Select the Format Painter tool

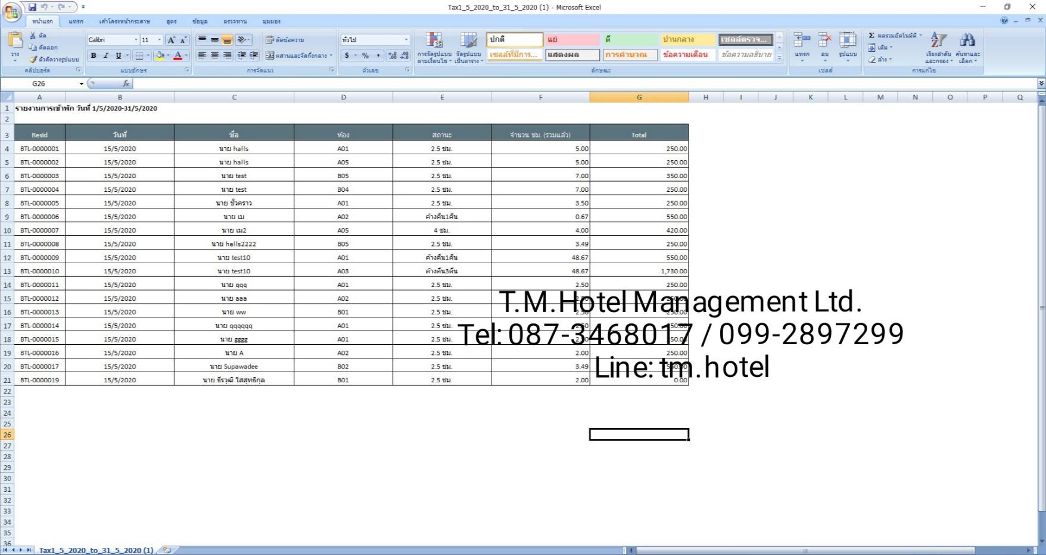(x=33, y=59)
